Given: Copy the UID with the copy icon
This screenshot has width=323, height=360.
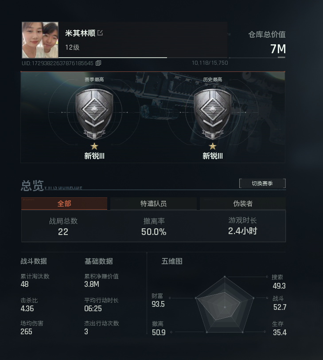Looking at the screenshot, I should pyautogui.click(x=98, y=63).
